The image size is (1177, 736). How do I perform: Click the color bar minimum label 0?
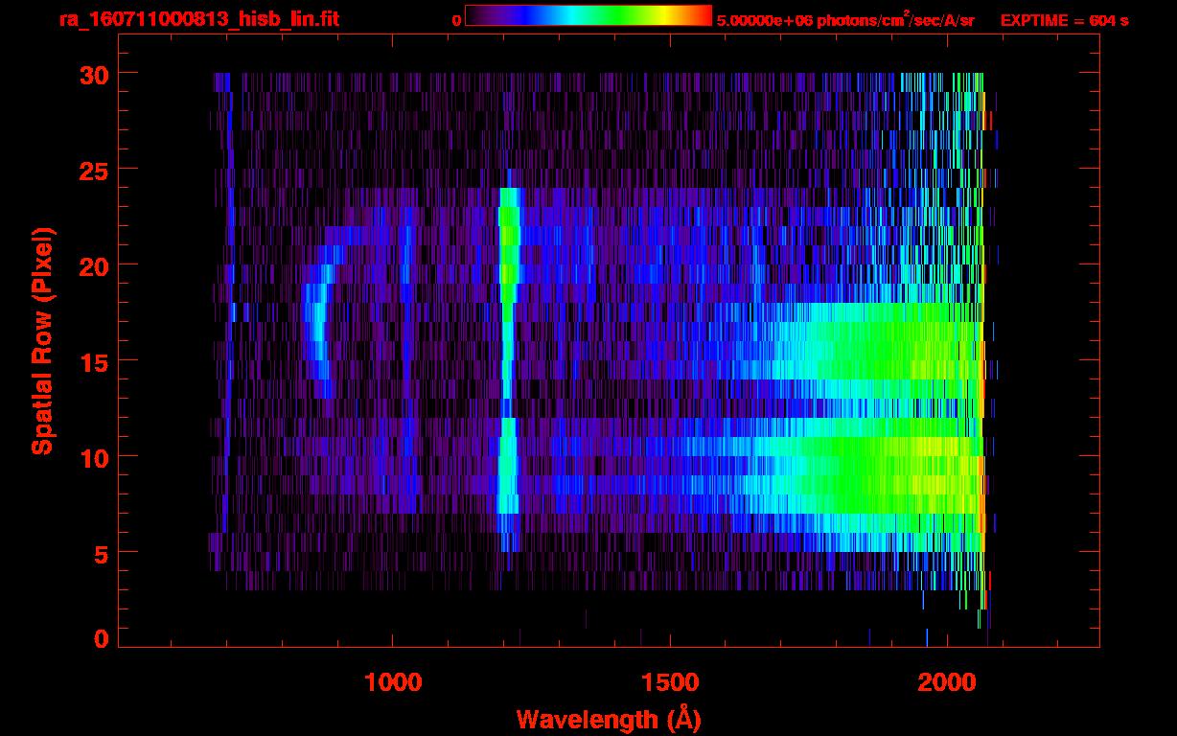tap(456, 20)
